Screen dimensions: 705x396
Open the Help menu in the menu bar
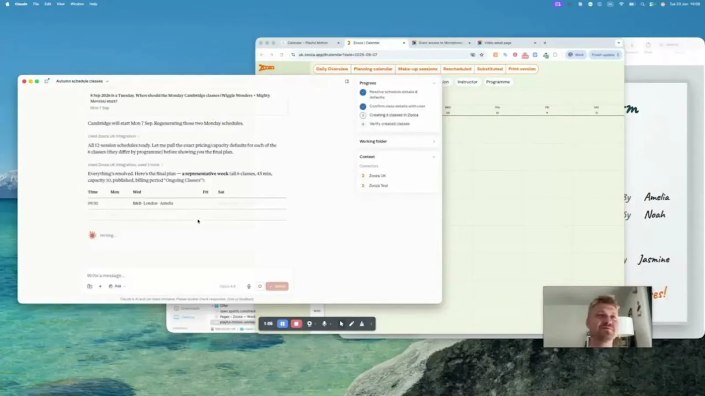pyautogui.click(x=93, y=4)
